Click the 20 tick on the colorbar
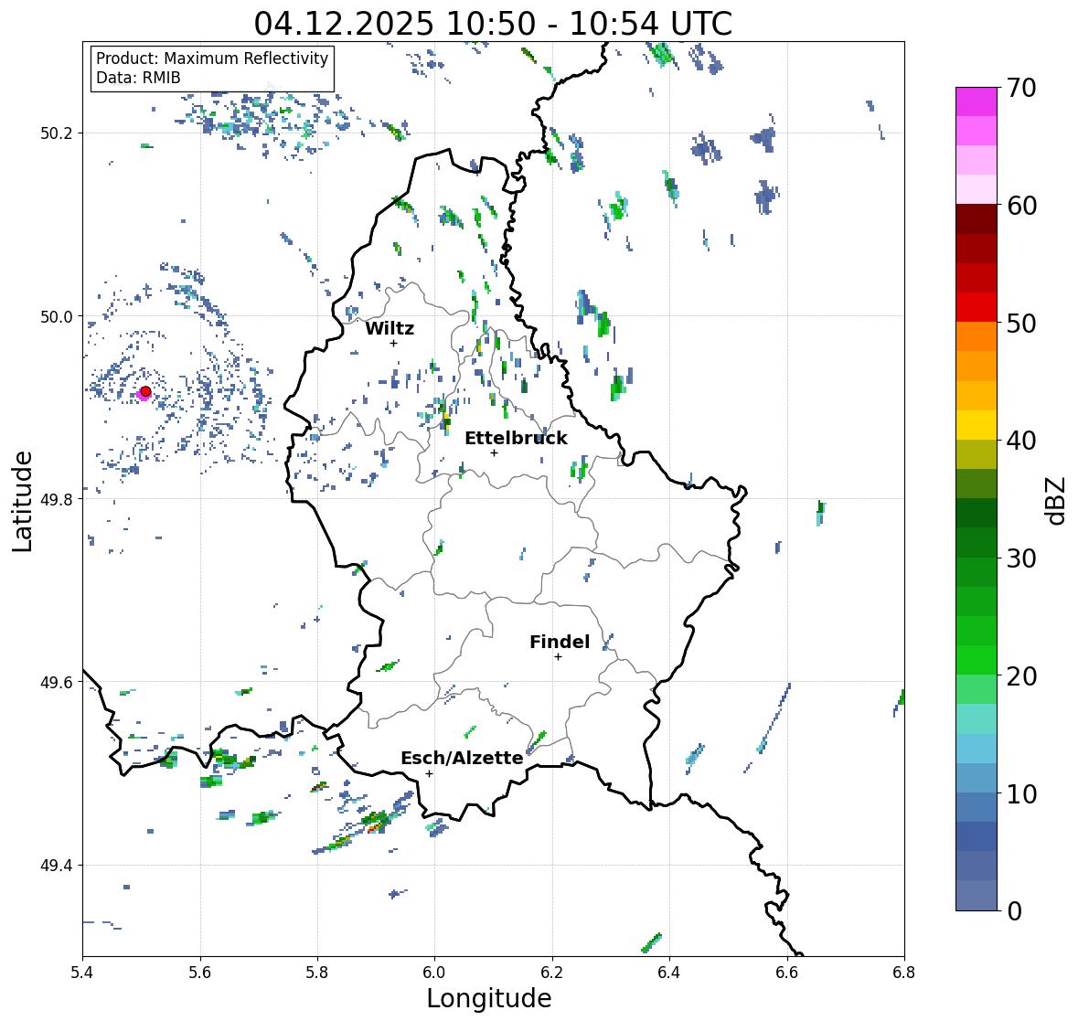The width and height of the screenshot is (1078, 1021). coord(1021,676)
